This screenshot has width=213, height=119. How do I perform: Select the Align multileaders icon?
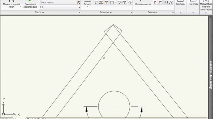tap(166, 2)
